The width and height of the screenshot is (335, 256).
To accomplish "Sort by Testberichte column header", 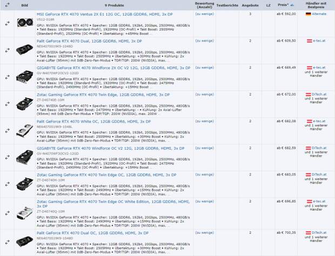I will point(227,5).
